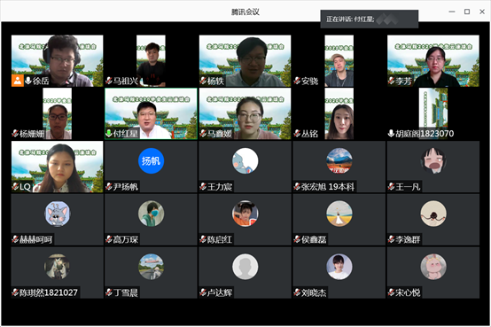
Task: Click the 正在讲话: 付红星 speaker banner
Action: [370, 19]
